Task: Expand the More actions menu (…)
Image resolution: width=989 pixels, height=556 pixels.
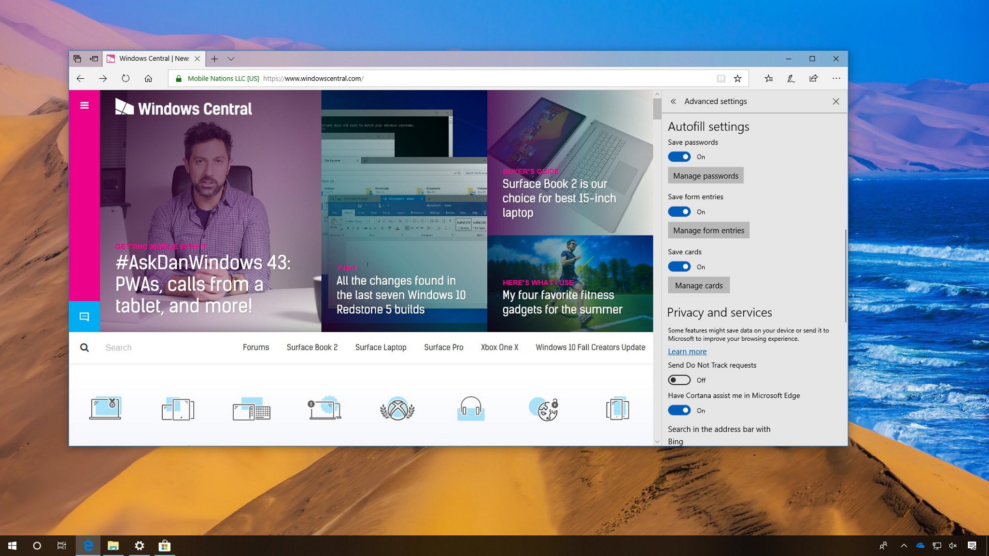Action: [836, 78]
